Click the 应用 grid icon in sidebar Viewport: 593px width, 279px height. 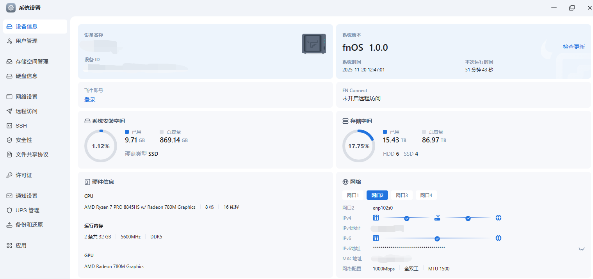9,245
